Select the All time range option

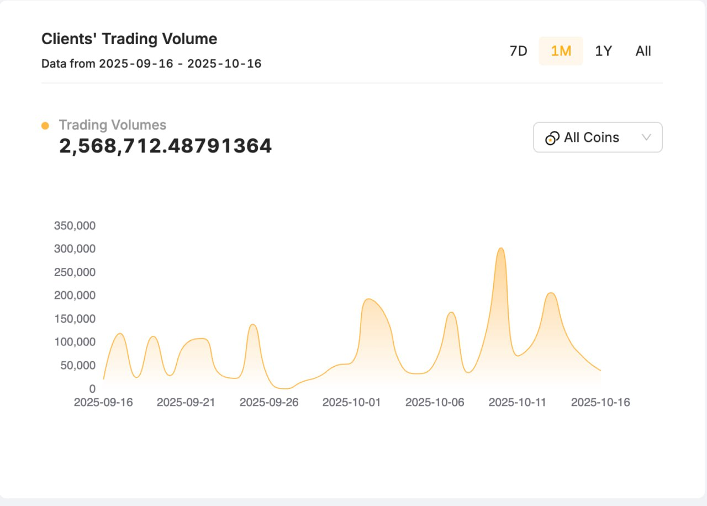(x=642, y=51)
